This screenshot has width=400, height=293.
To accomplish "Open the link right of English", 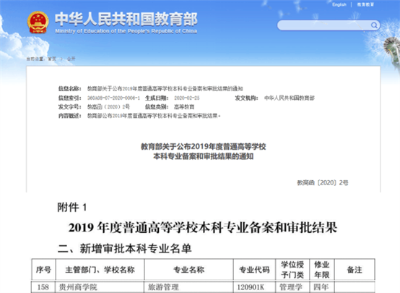I will tap(365, 4).
